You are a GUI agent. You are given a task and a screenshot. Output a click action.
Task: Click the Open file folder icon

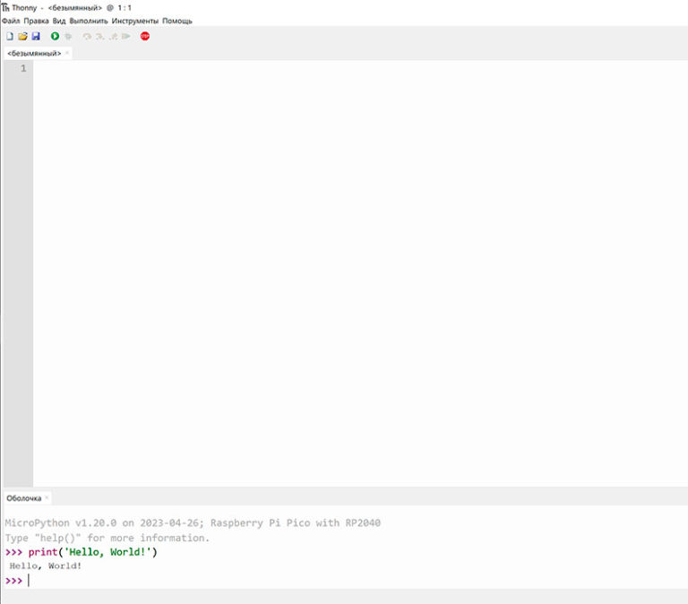[x=23, y=36]
